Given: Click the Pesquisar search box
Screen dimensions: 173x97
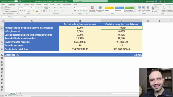Looking at the screenshot, I should click(90, 1).
